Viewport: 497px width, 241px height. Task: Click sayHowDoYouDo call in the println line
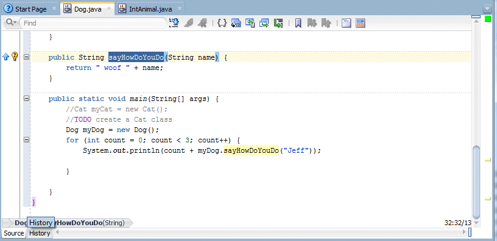coord(251,150)
